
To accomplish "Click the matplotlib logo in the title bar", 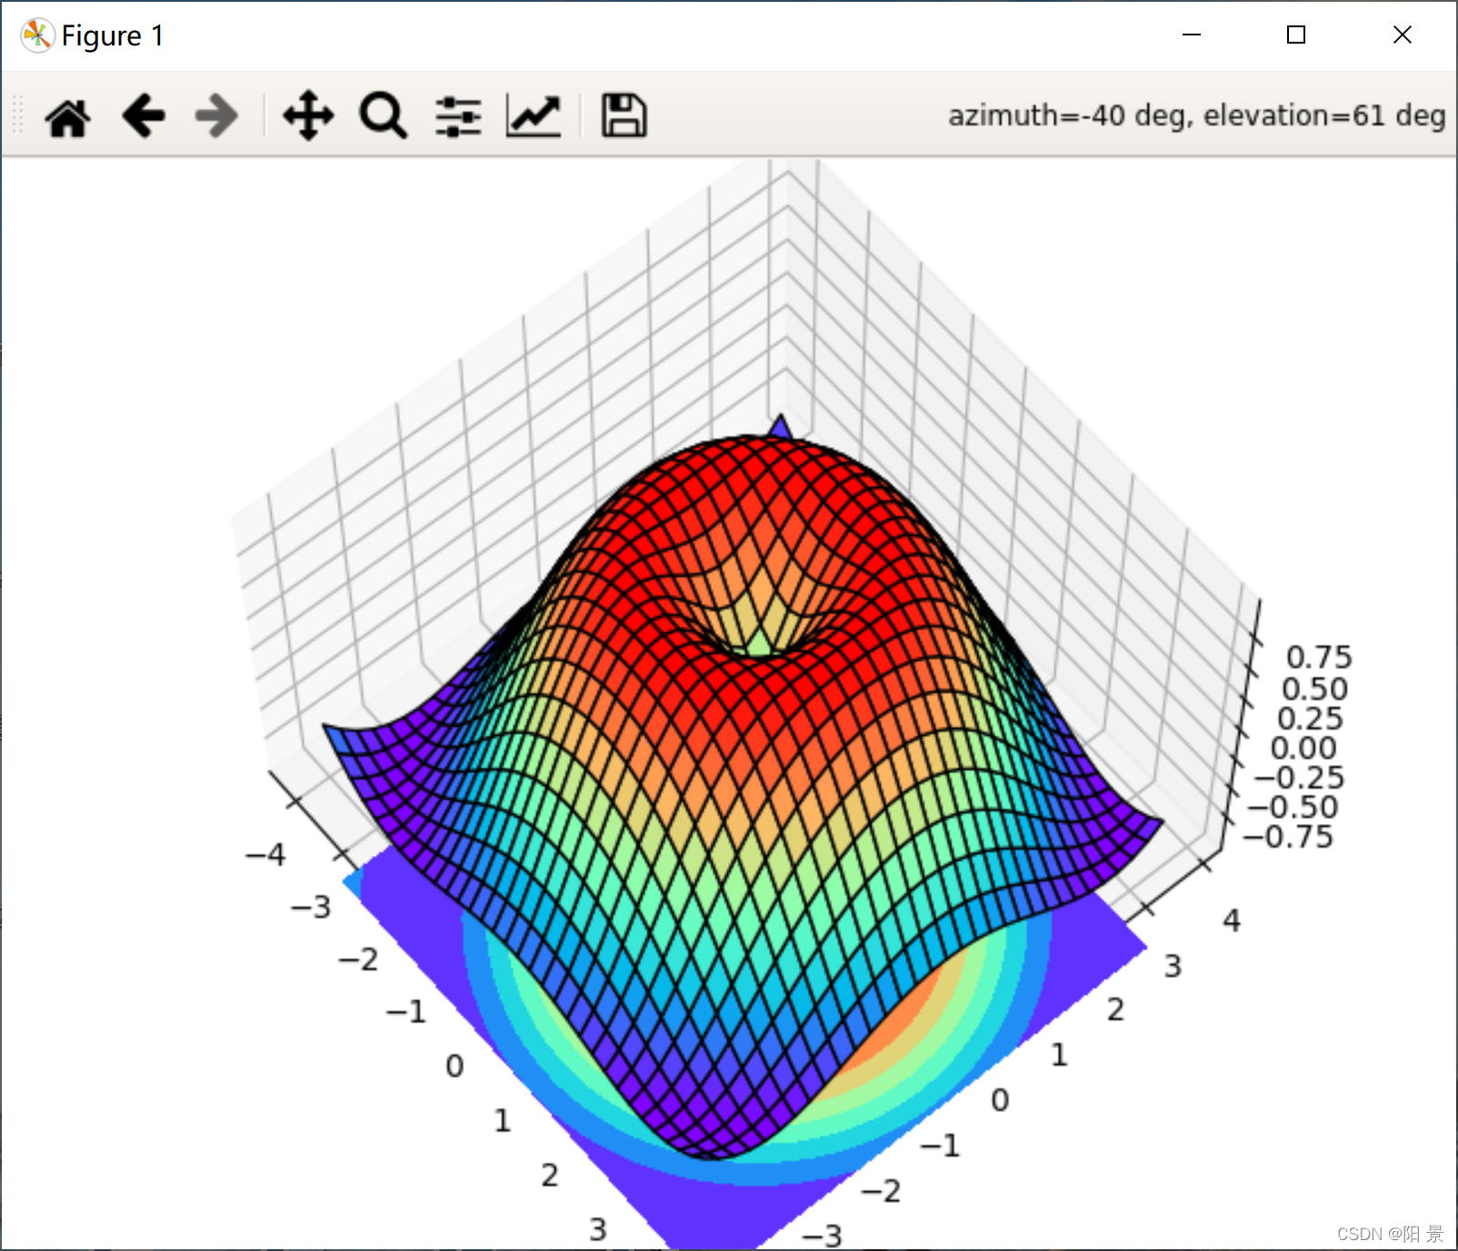I will (37, 35).
